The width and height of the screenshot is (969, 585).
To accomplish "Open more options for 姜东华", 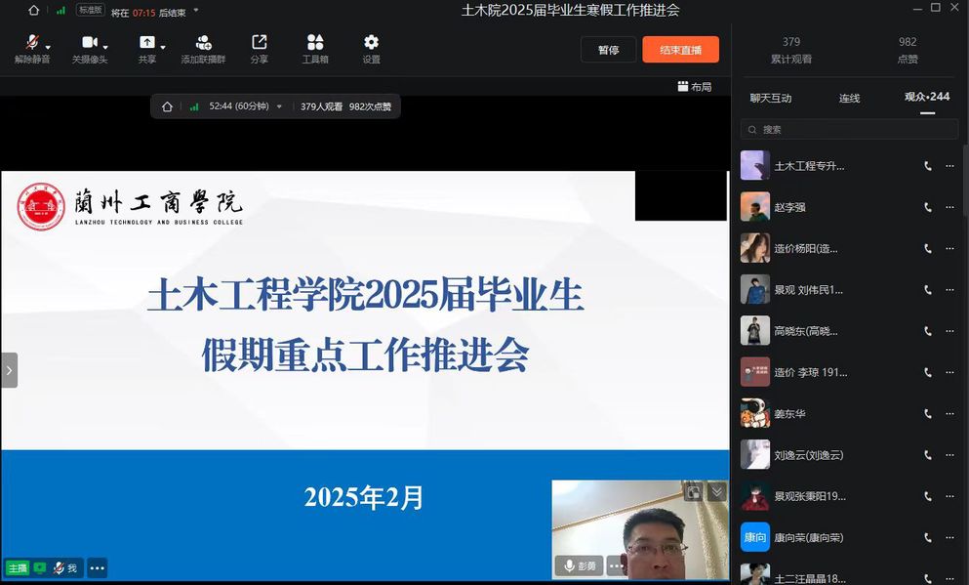I will (x=949, y=414).
